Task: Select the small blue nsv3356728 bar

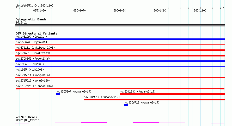Action: pos(126,105)
